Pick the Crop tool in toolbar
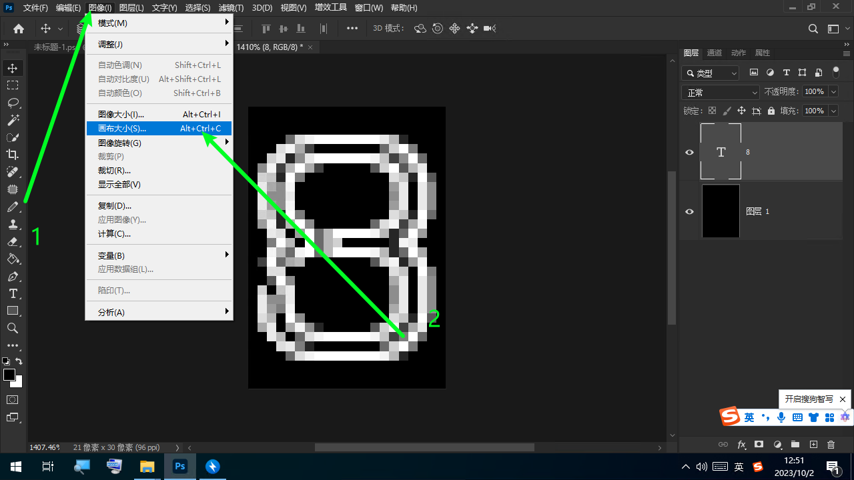This screenshot has width=854, height=480. tap(13, 155)
